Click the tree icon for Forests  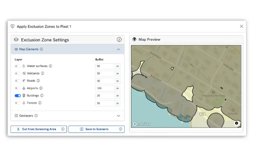point(24,103)
